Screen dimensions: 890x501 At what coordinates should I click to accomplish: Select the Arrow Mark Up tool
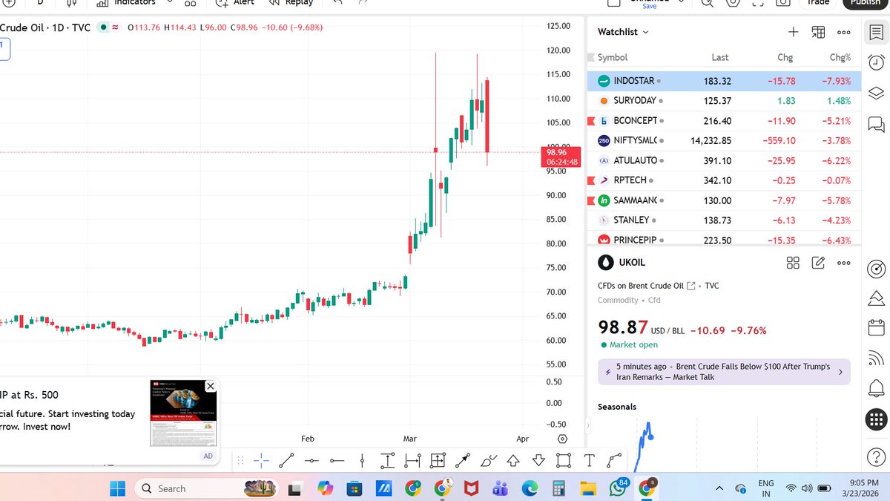click(x=513, y=460)
